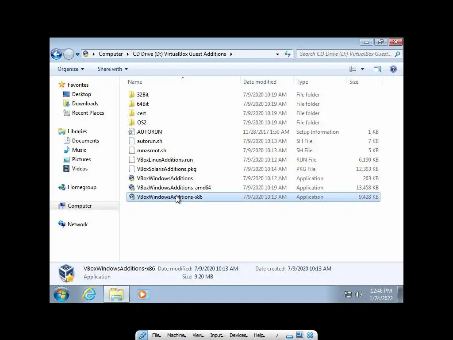
Task: Click the volume speaker tray icon
Action: 358,294
